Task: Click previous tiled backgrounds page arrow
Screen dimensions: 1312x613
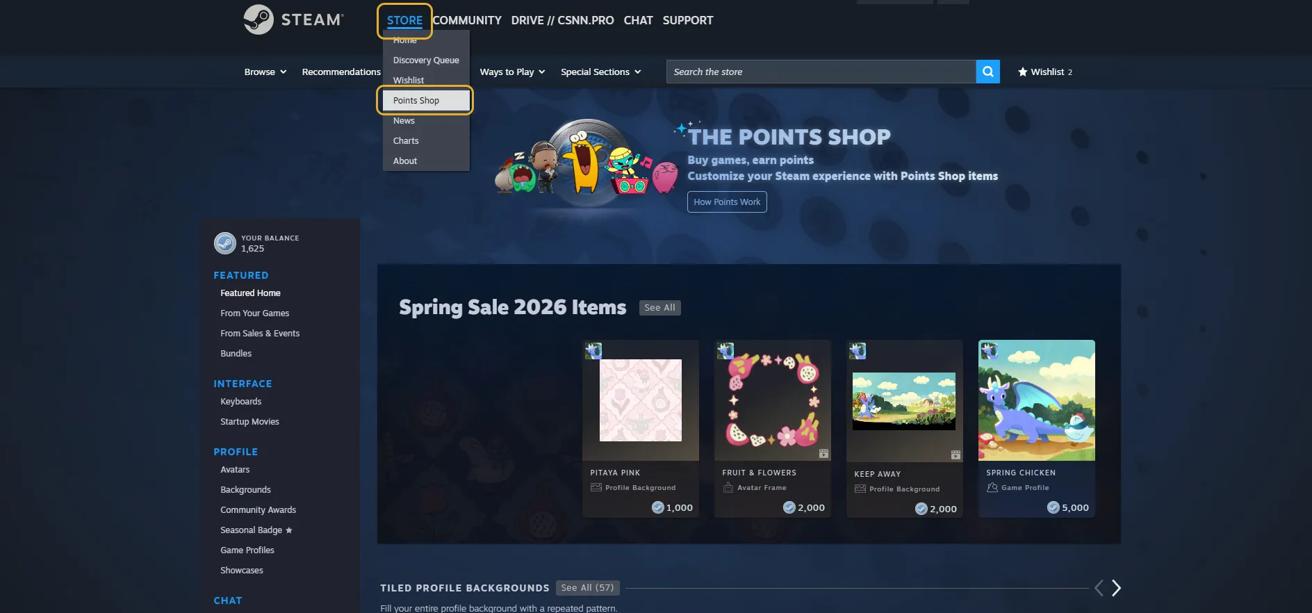Action: [x=1099, y=588]
